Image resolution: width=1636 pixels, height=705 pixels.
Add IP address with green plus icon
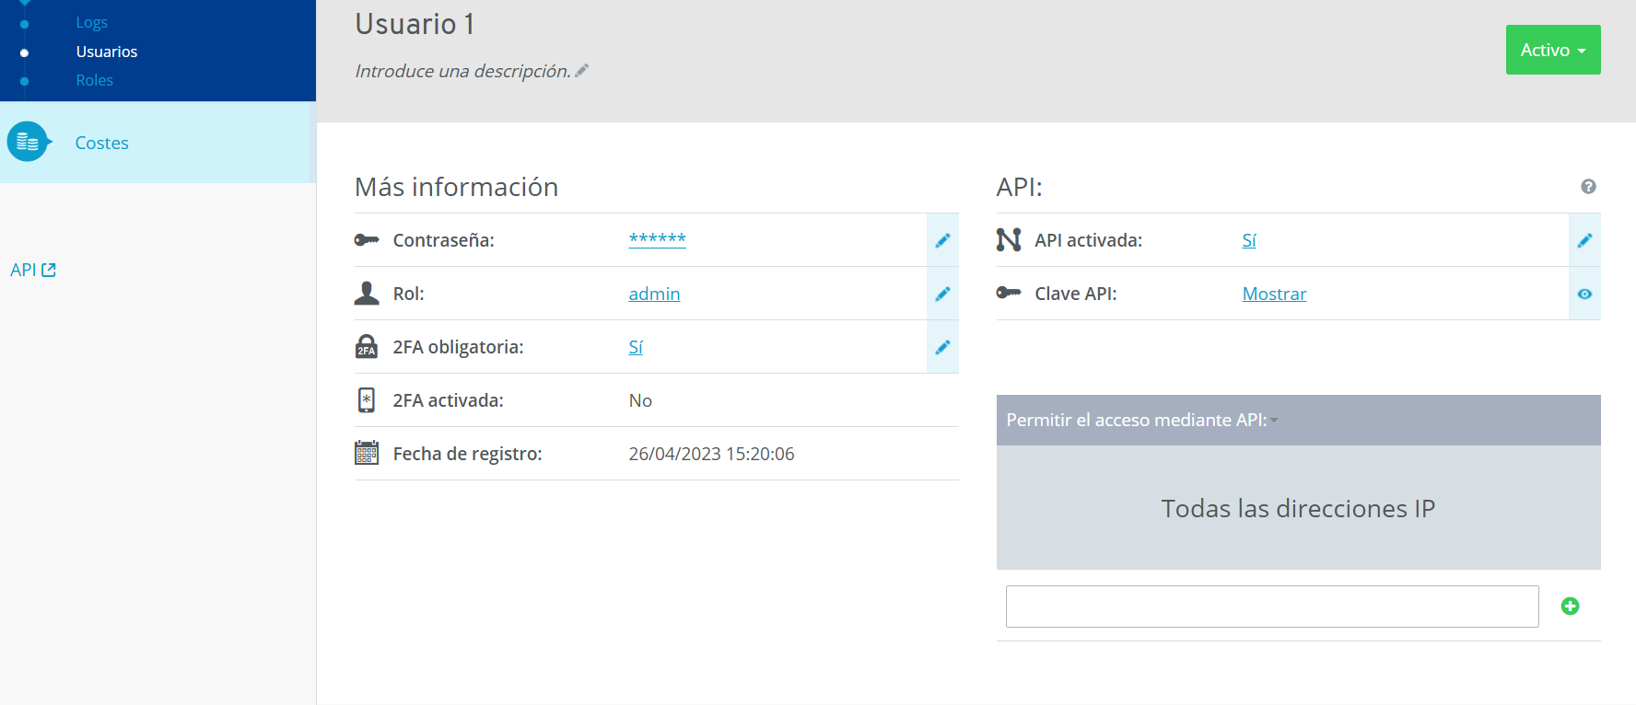pos(1571,606)
